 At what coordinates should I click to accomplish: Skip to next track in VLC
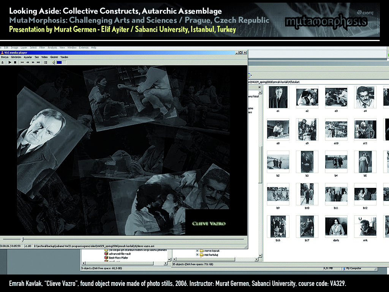click(38, 62)
